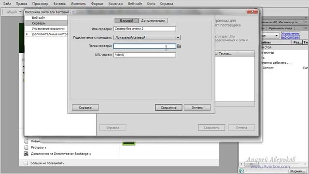309x174 pixels.
Task: Open the Справка menu
Action: click(167, 4)
